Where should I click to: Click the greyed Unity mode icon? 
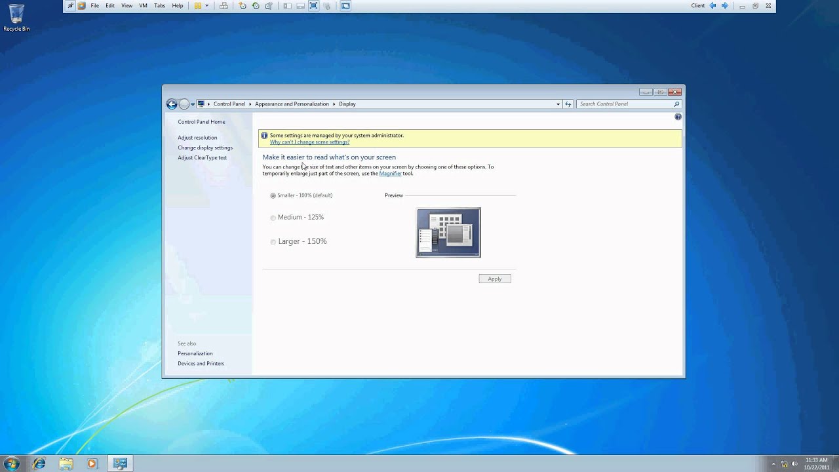coord(327,5)
